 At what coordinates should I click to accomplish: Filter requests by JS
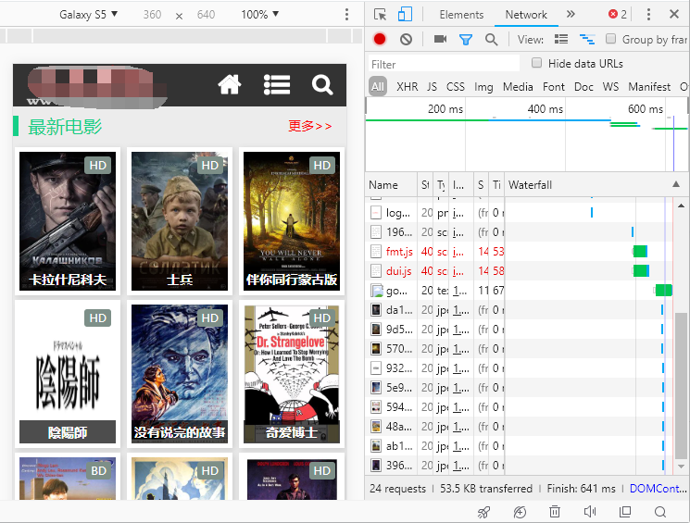pyautogui.click(x=432, y=87)
